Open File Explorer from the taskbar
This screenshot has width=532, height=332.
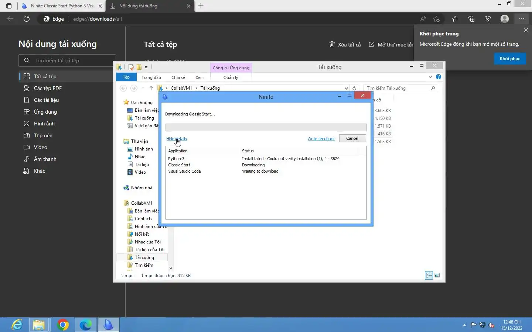coord(39,325)
